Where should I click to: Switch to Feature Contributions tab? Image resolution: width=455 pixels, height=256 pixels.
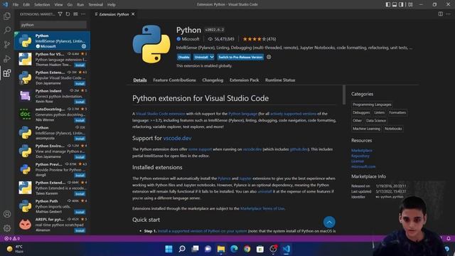(174, 80)
